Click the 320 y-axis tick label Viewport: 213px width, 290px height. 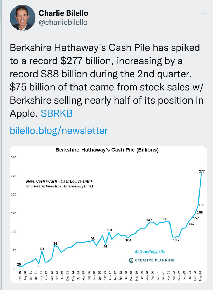point(13,157)
